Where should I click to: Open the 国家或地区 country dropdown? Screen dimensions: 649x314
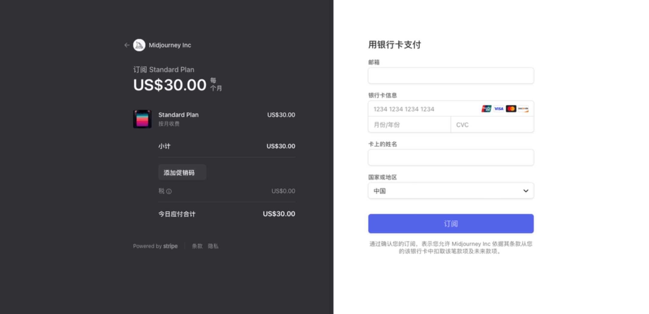[x=450, y=191]
